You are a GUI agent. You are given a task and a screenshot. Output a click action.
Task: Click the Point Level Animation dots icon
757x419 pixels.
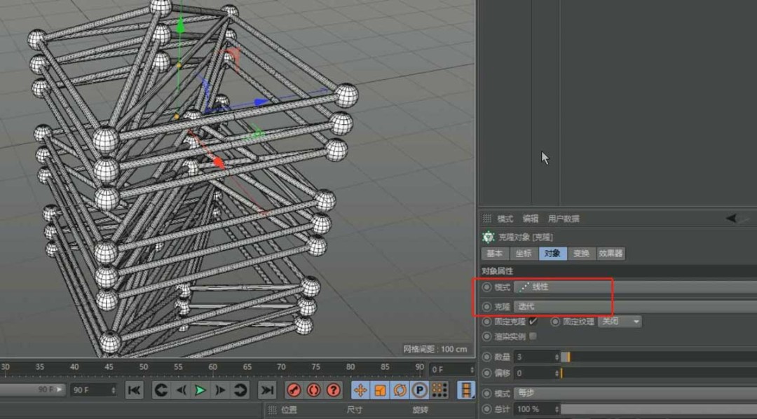point(439,390)
